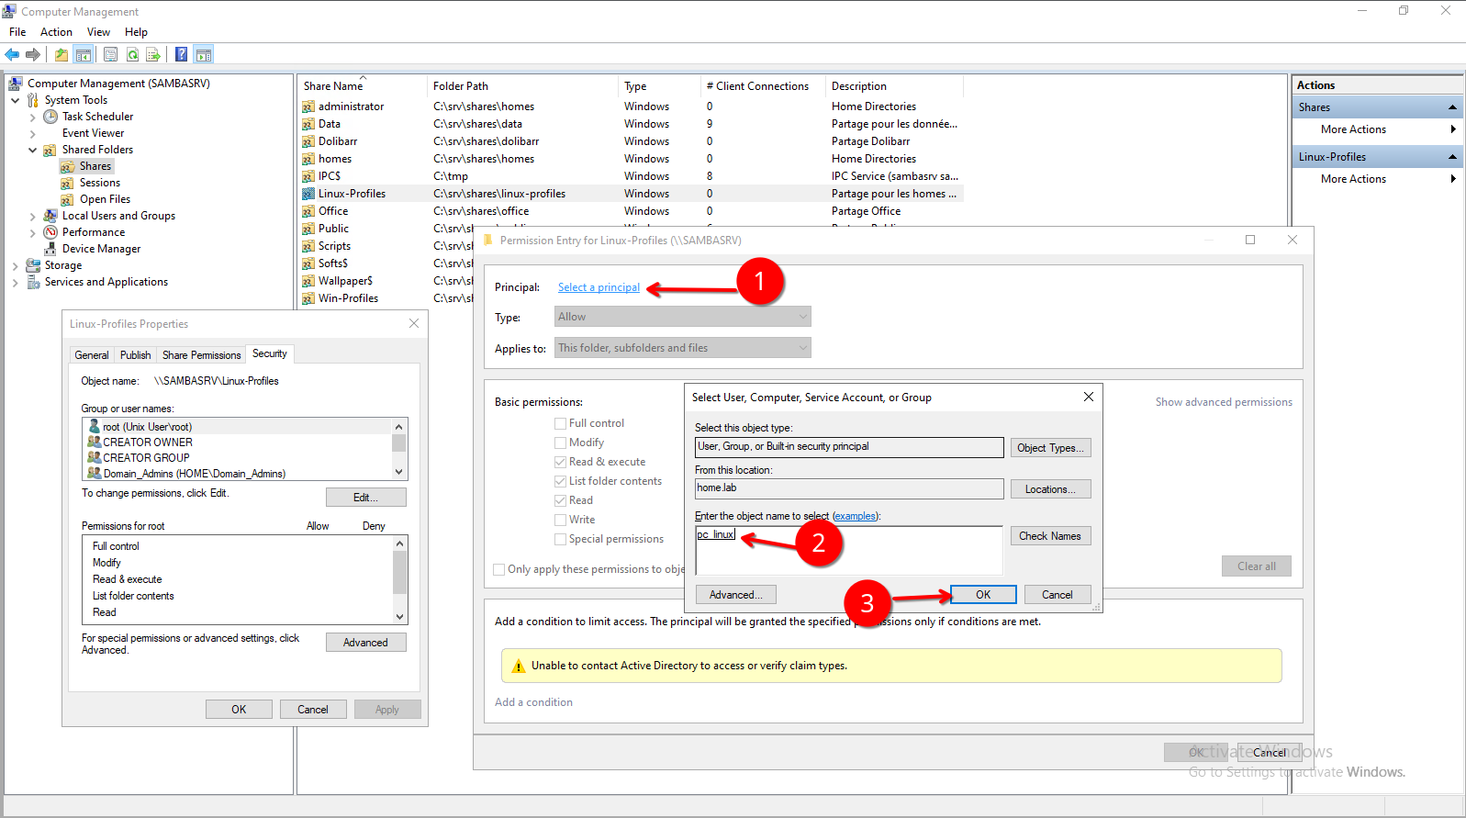Click the Wallpaper$ share icon
Viewport: 1466px width, 818px height.
point(308,281)
